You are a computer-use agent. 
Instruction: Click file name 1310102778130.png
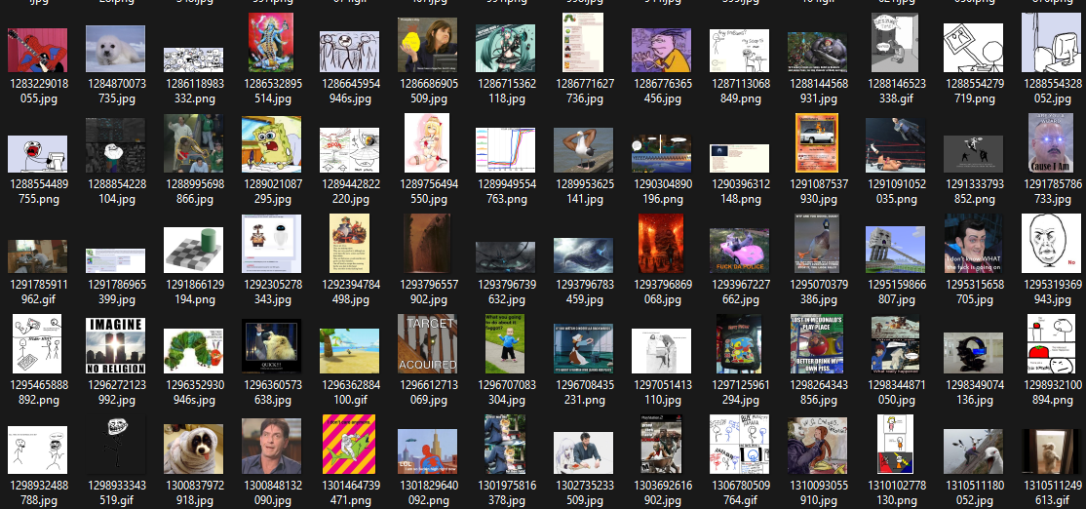pos(896,493)
